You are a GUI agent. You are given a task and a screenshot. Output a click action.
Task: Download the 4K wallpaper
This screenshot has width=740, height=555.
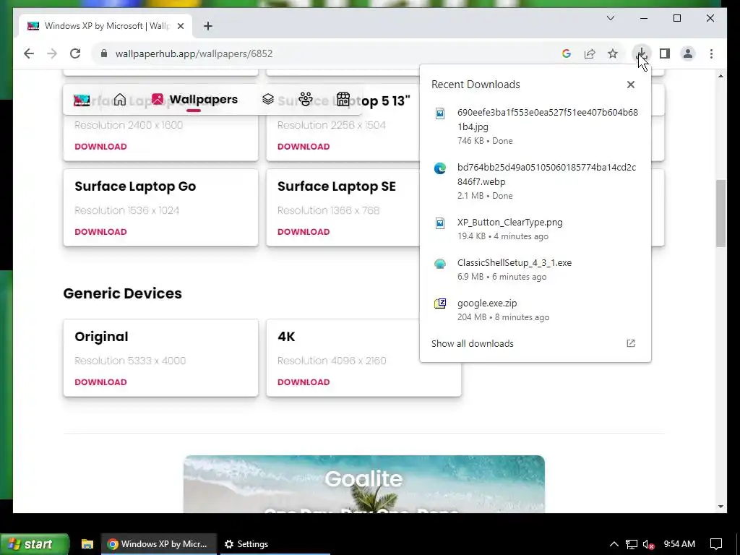click(304, 382)
